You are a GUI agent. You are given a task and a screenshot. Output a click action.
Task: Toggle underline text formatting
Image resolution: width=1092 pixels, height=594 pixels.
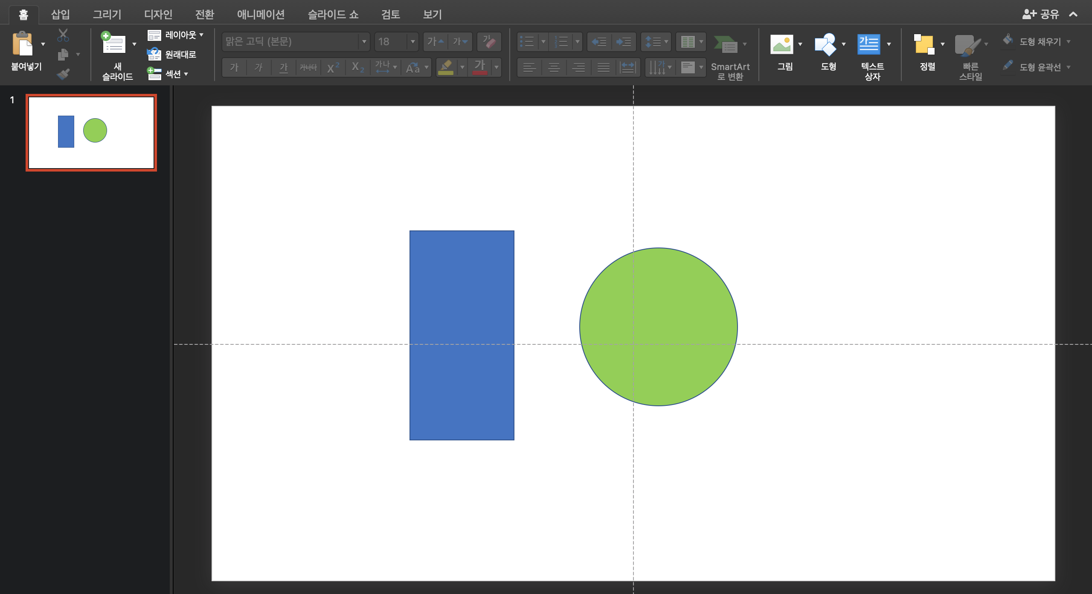click(x=284, y=67)
